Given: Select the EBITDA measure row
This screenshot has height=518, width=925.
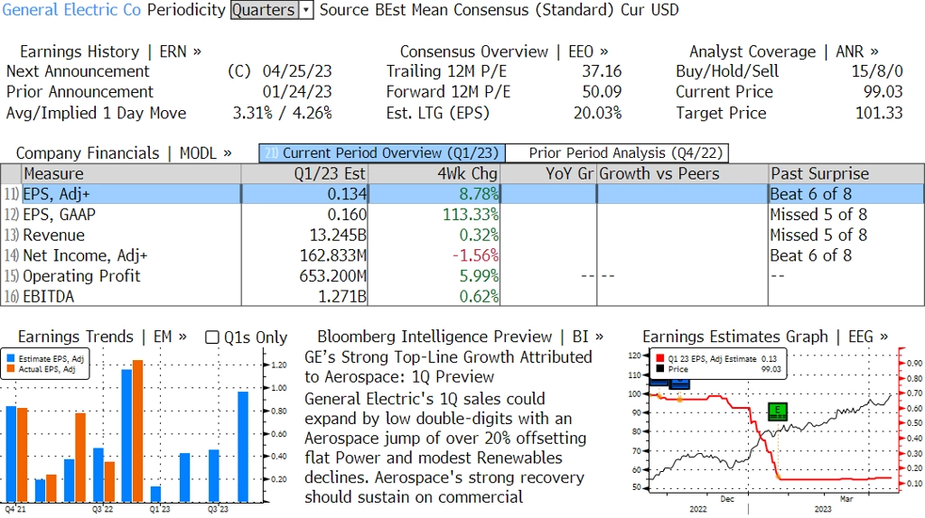Looking at the screenshot, I should coord(462,296).
